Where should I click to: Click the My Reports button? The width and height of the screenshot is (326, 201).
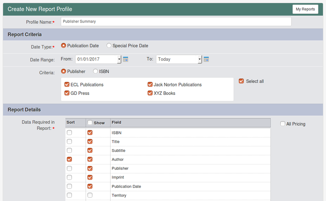pos(305,9)
